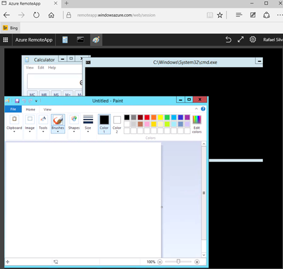Click the blank Paint canvas

coord(84,200)
